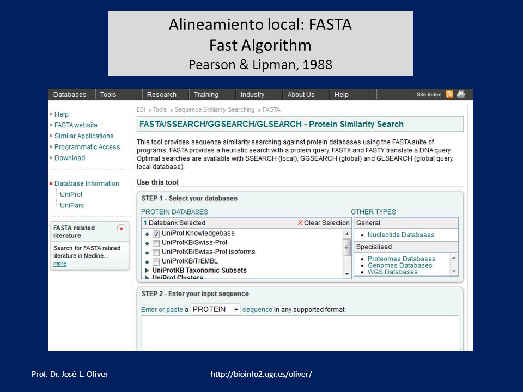523x392 pixels.
Task: Open the sidebar Help link
Action: pos(62,114)
